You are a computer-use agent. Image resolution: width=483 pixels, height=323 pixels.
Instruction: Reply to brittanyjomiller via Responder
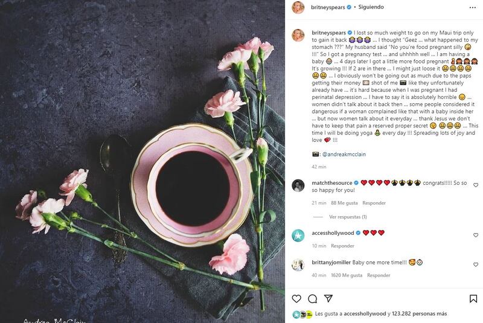tap(379, 275)
